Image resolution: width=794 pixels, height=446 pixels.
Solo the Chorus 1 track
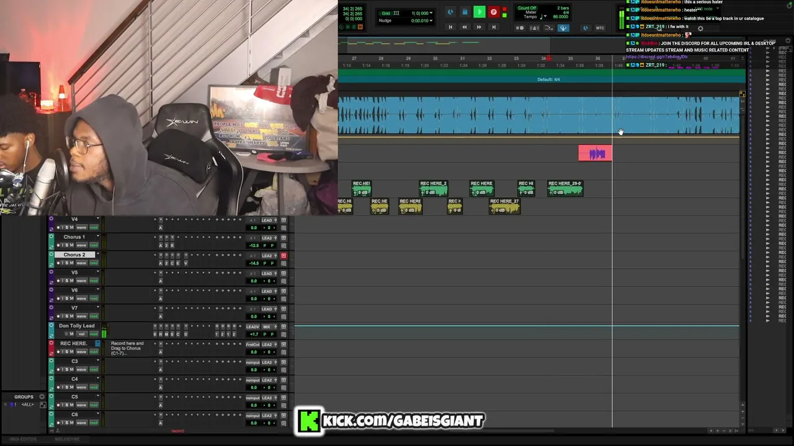point(67,245)
